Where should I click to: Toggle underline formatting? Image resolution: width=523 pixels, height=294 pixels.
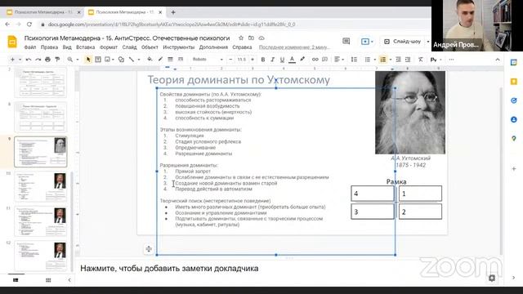pos(282,60)
